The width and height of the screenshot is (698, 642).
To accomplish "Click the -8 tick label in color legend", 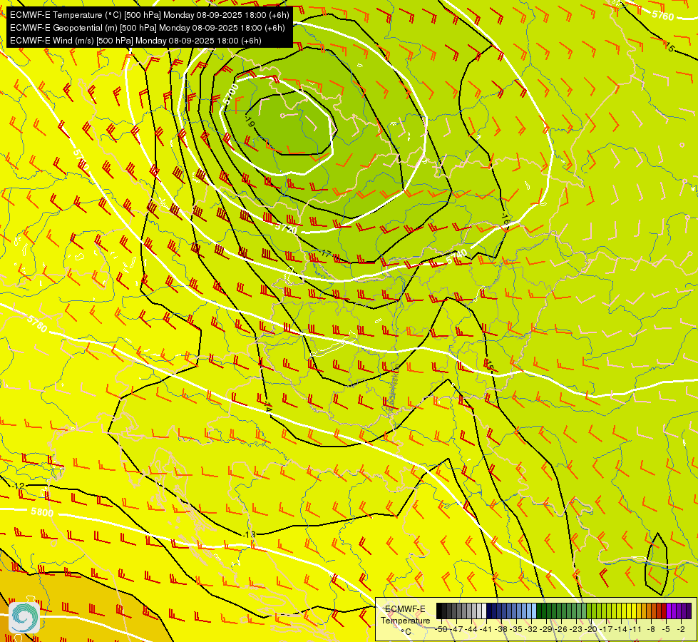I will click(651, 629).
